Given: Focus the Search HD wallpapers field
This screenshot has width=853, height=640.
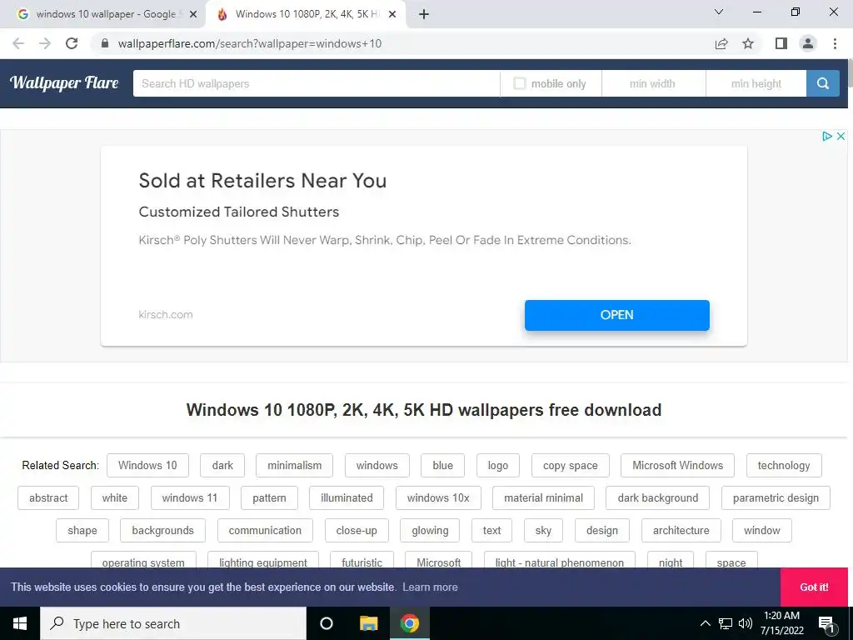Looking at the screenshot, I should [316, 83].
